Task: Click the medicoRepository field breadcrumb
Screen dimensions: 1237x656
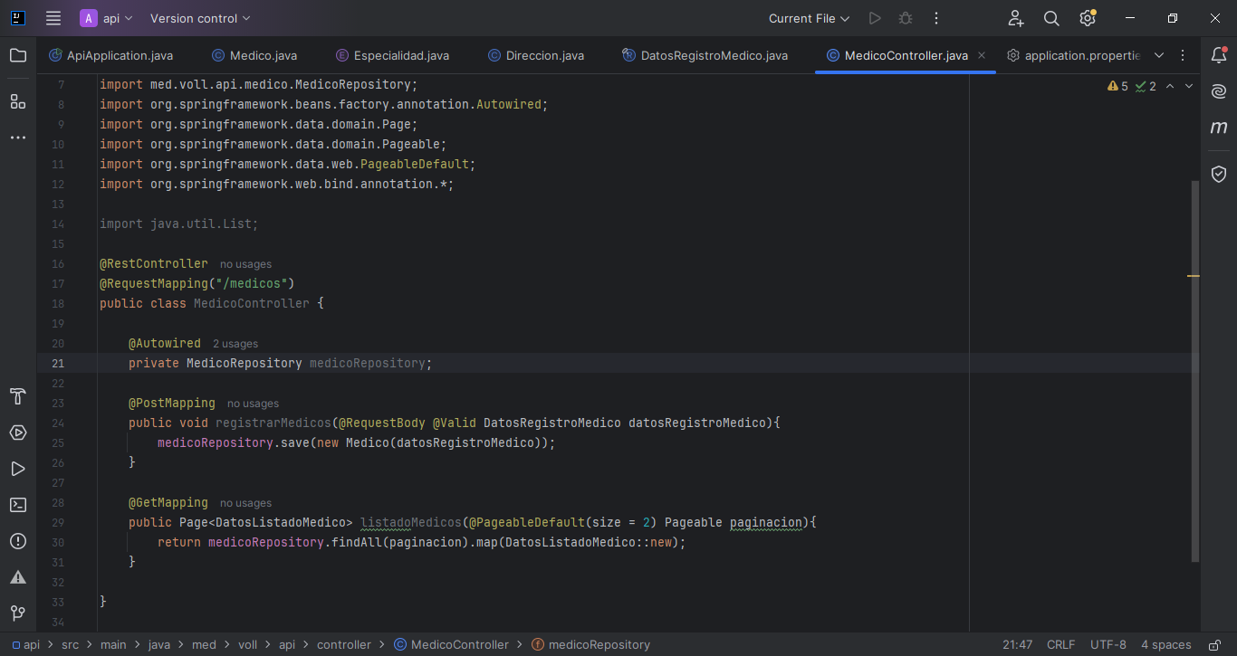Action: pos(590,645)
